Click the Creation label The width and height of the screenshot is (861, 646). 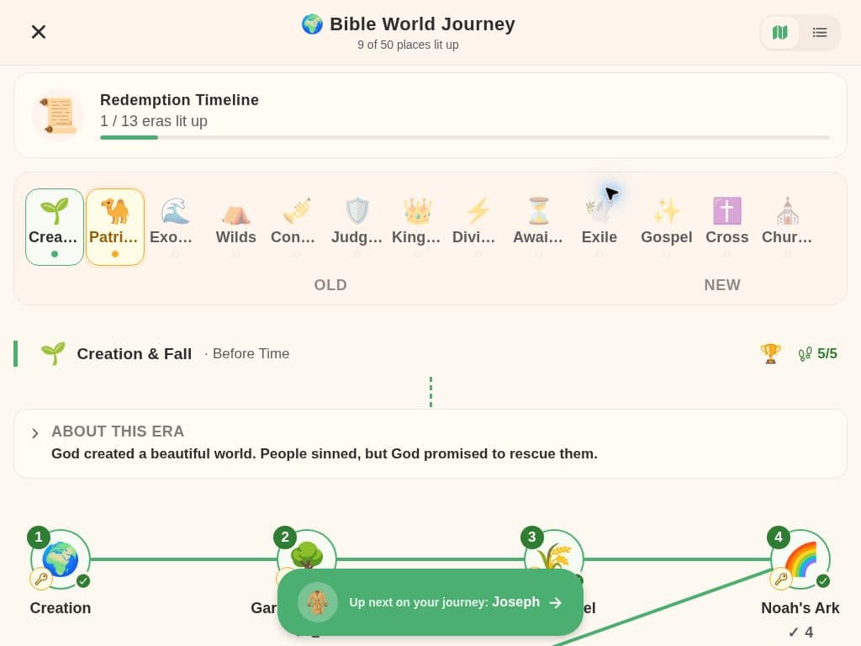point(61,608)
